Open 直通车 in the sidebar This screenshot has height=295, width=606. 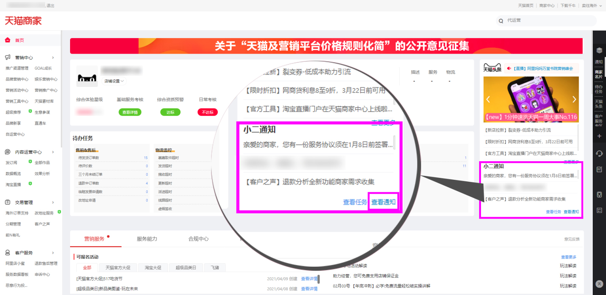point(40,124)
